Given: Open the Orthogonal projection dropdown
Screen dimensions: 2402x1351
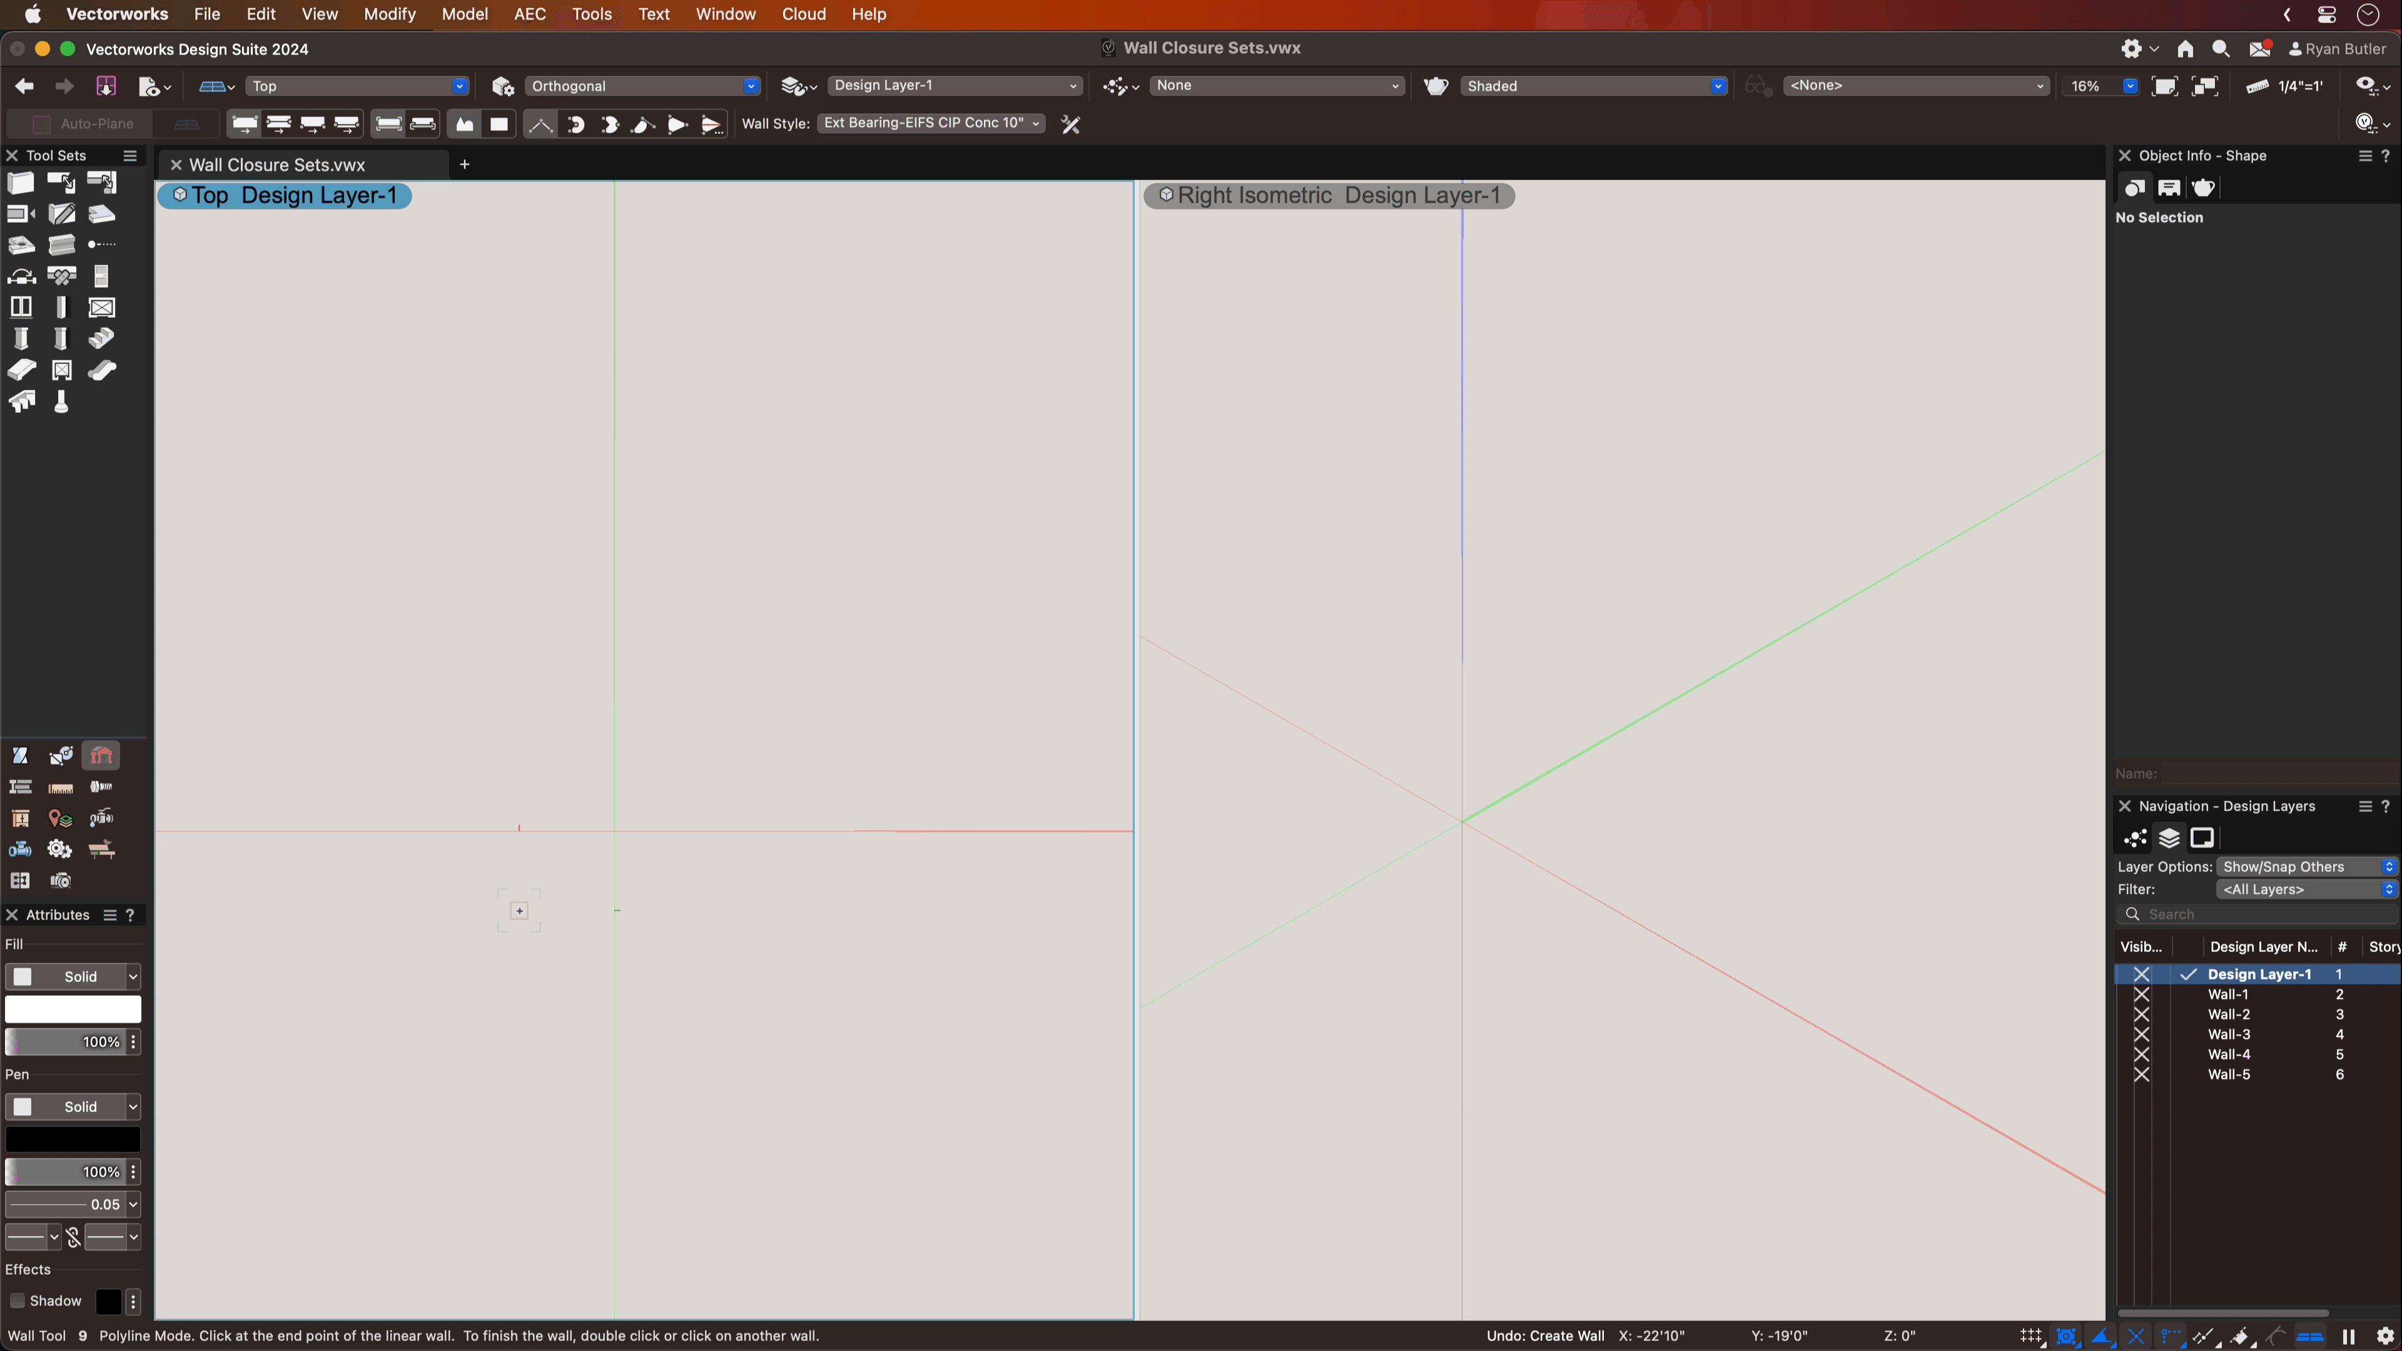Looking at the screenshot, I should coord(642,86).
